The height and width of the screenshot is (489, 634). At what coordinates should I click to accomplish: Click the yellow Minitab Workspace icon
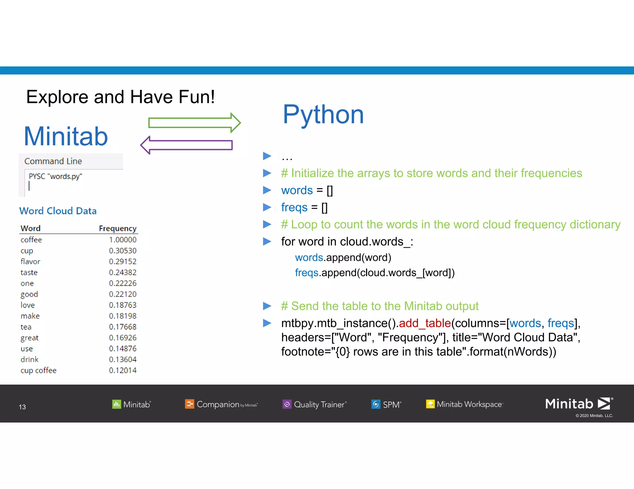[430, 404]
